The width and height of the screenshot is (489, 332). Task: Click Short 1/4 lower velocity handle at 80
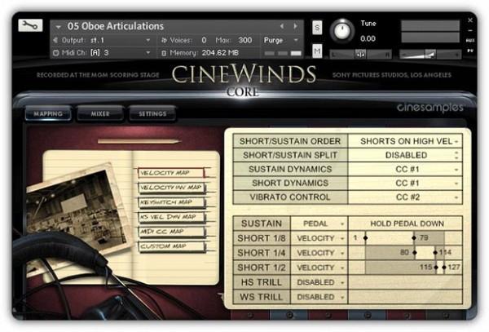click(x=415, y=252)
